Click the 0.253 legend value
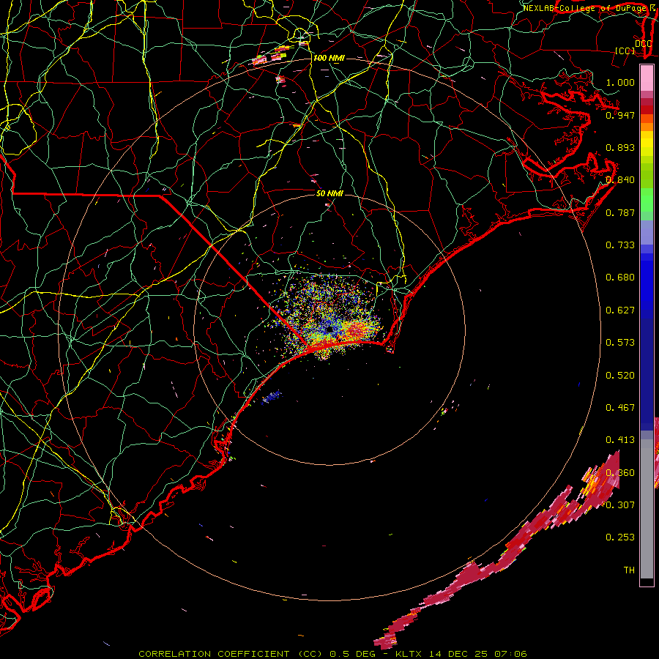This screenshot has height=659, width=659. click(620, 537)
